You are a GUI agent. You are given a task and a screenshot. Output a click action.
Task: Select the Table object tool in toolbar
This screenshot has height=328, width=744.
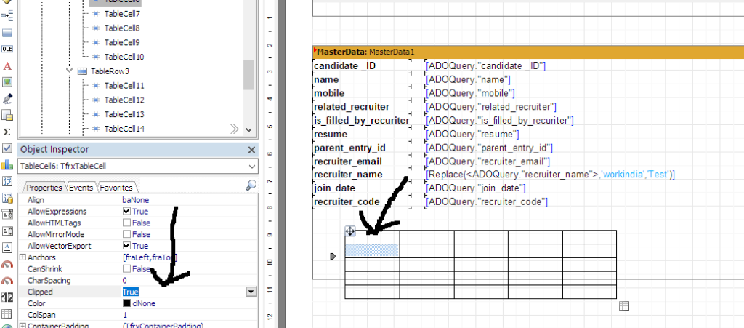click(7, 313)
